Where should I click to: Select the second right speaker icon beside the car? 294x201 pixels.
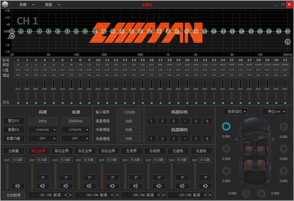(x=283, y=149)
